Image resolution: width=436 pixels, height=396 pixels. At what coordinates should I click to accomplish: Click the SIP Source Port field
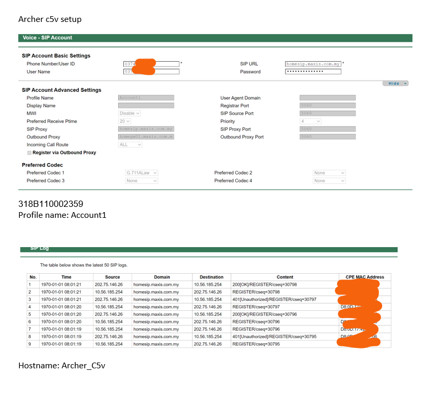point(328,113)
